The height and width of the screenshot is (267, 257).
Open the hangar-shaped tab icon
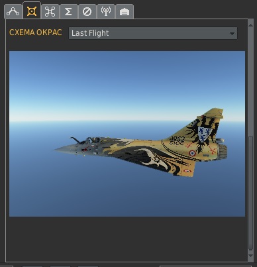[125, 11]
